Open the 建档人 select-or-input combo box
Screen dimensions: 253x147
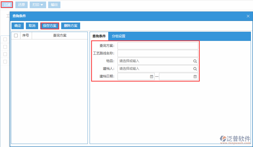(x=155, y=69)
